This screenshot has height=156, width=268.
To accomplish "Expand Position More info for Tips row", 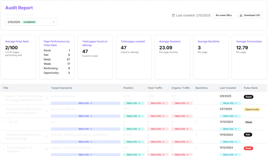I will 134,129.
